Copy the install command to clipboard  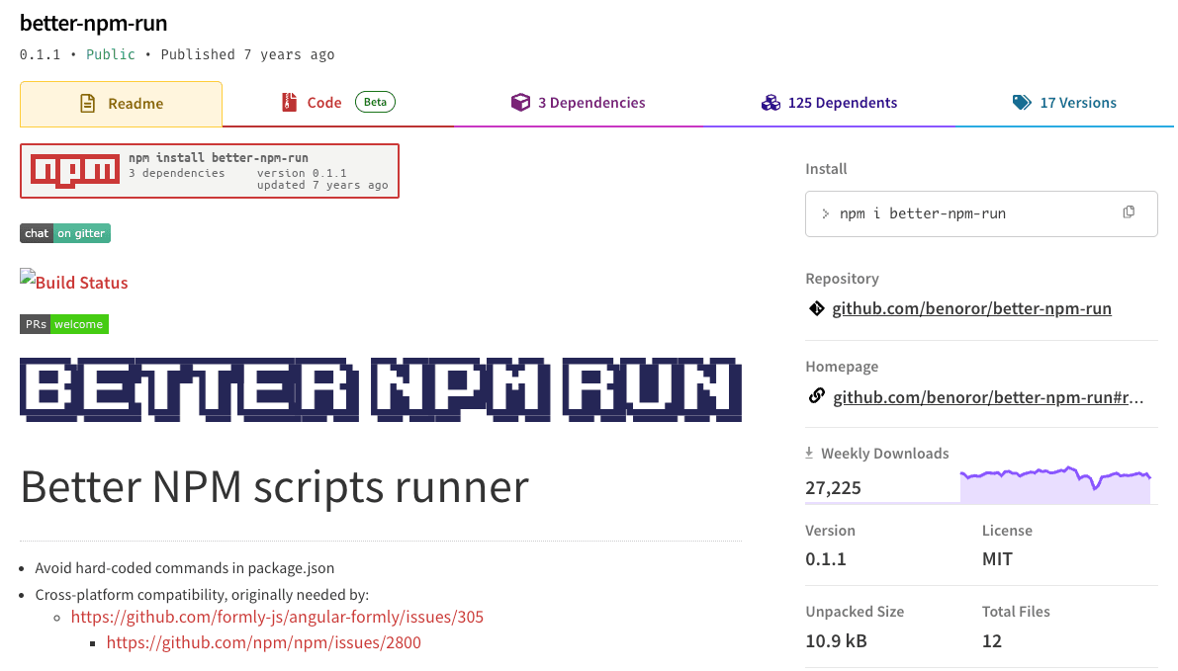point(1129,211)
